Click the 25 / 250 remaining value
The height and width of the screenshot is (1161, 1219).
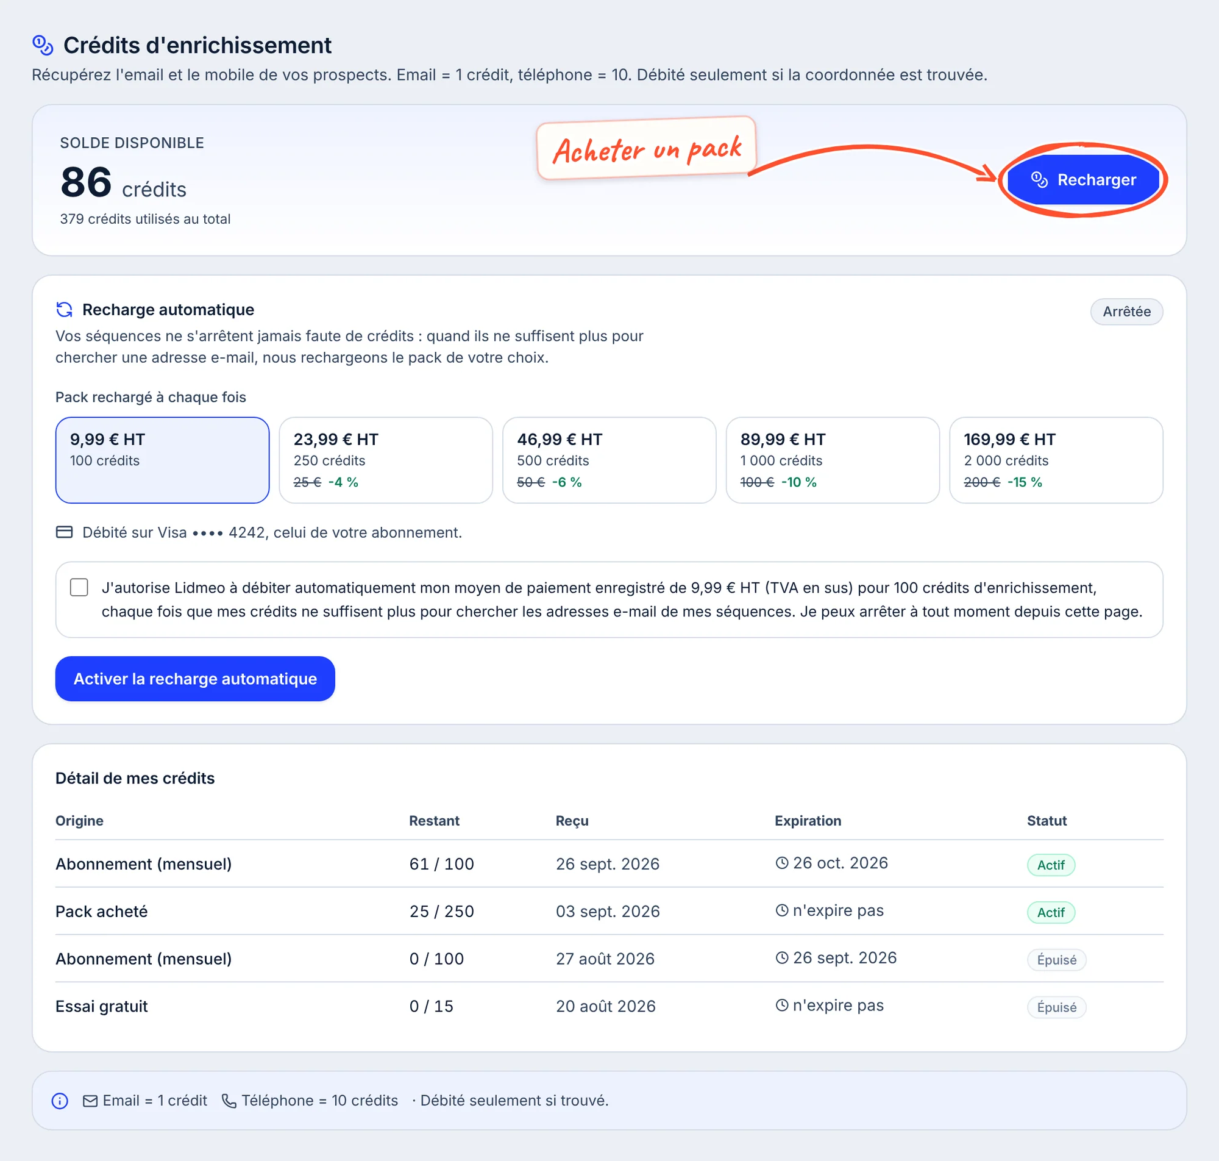442,912
